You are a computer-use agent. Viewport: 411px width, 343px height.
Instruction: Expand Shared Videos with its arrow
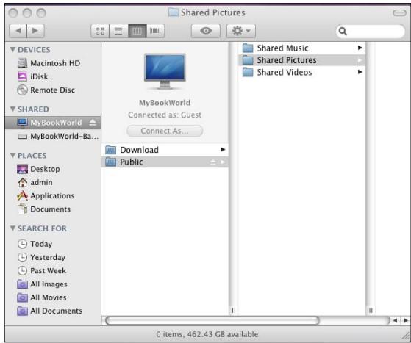tap(360, 72)
